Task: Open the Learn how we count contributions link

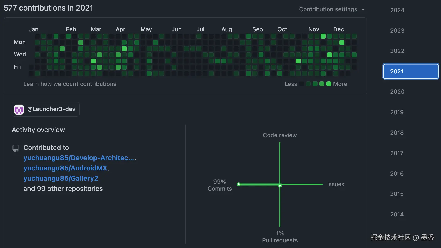Action: 70,84
